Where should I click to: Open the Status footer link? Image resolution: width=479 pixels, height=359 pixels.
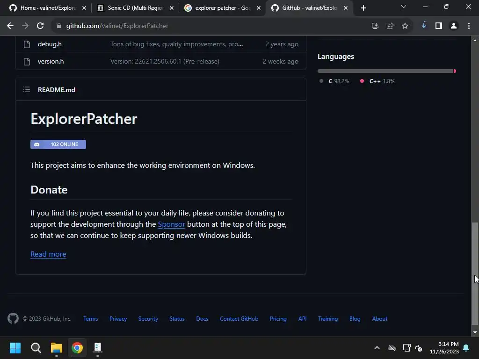point(177,319)
